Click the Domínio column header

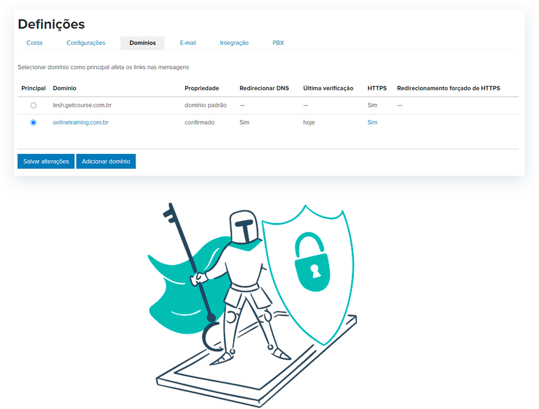pos(65,88)
